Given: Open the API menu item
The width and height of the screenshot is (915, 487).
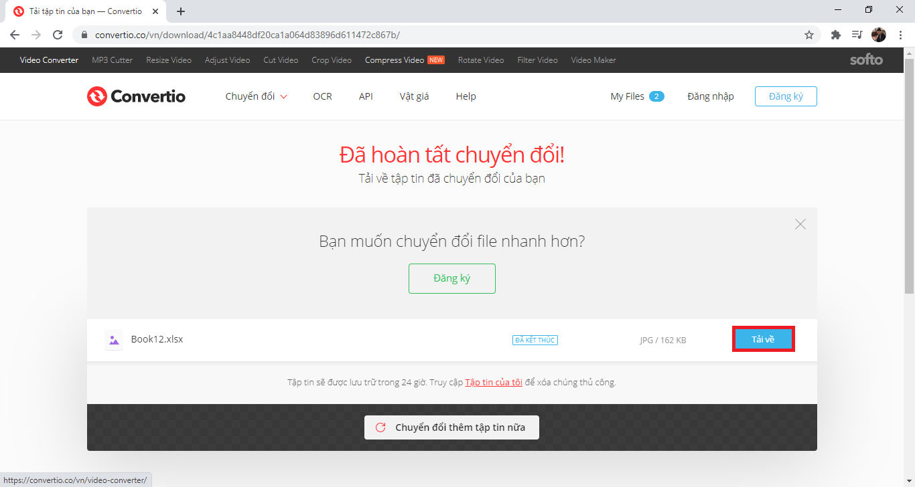Looking at the screenshot, I should click(366, 96).
